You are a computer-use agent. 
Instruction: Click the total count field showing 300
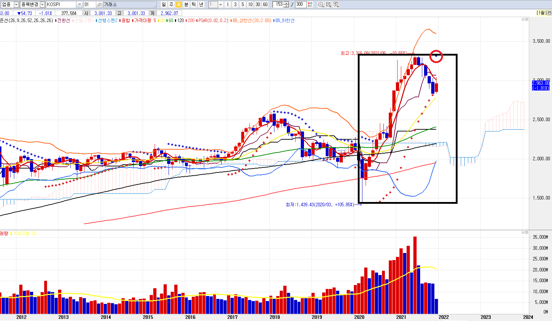(301, 5)
